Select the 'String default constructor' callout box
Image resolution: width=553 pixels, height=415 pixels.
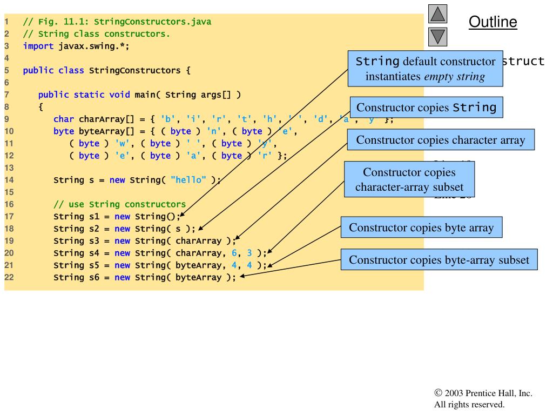coord(426,69)
